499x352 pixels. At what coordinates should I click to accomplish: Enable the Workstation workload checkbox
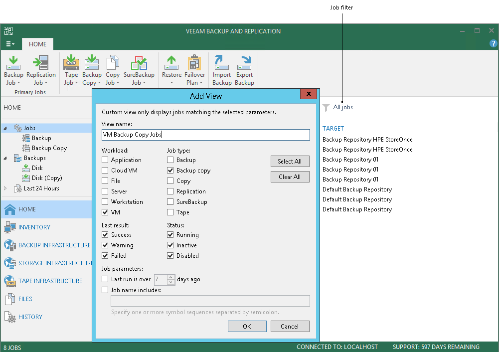click(105, 202)
